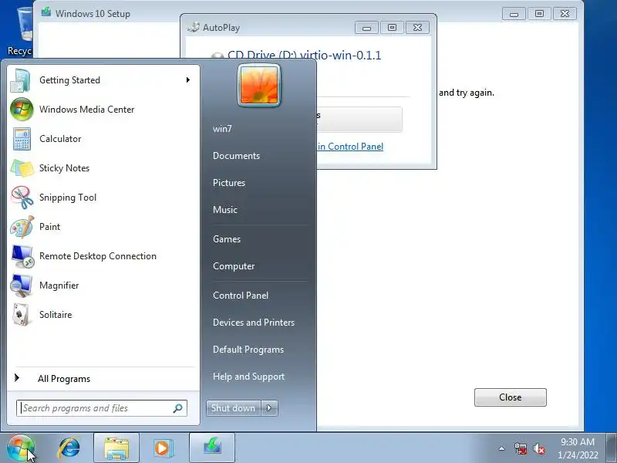The height and width of the screenshot is (463, 617).
Task: Open the Calculator icon
Action: click(22, 139)
